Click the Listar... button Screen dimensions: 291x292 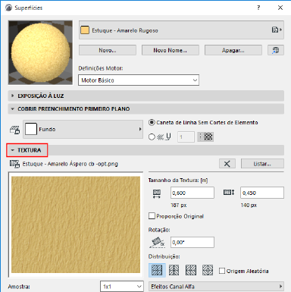pos(262,164)
